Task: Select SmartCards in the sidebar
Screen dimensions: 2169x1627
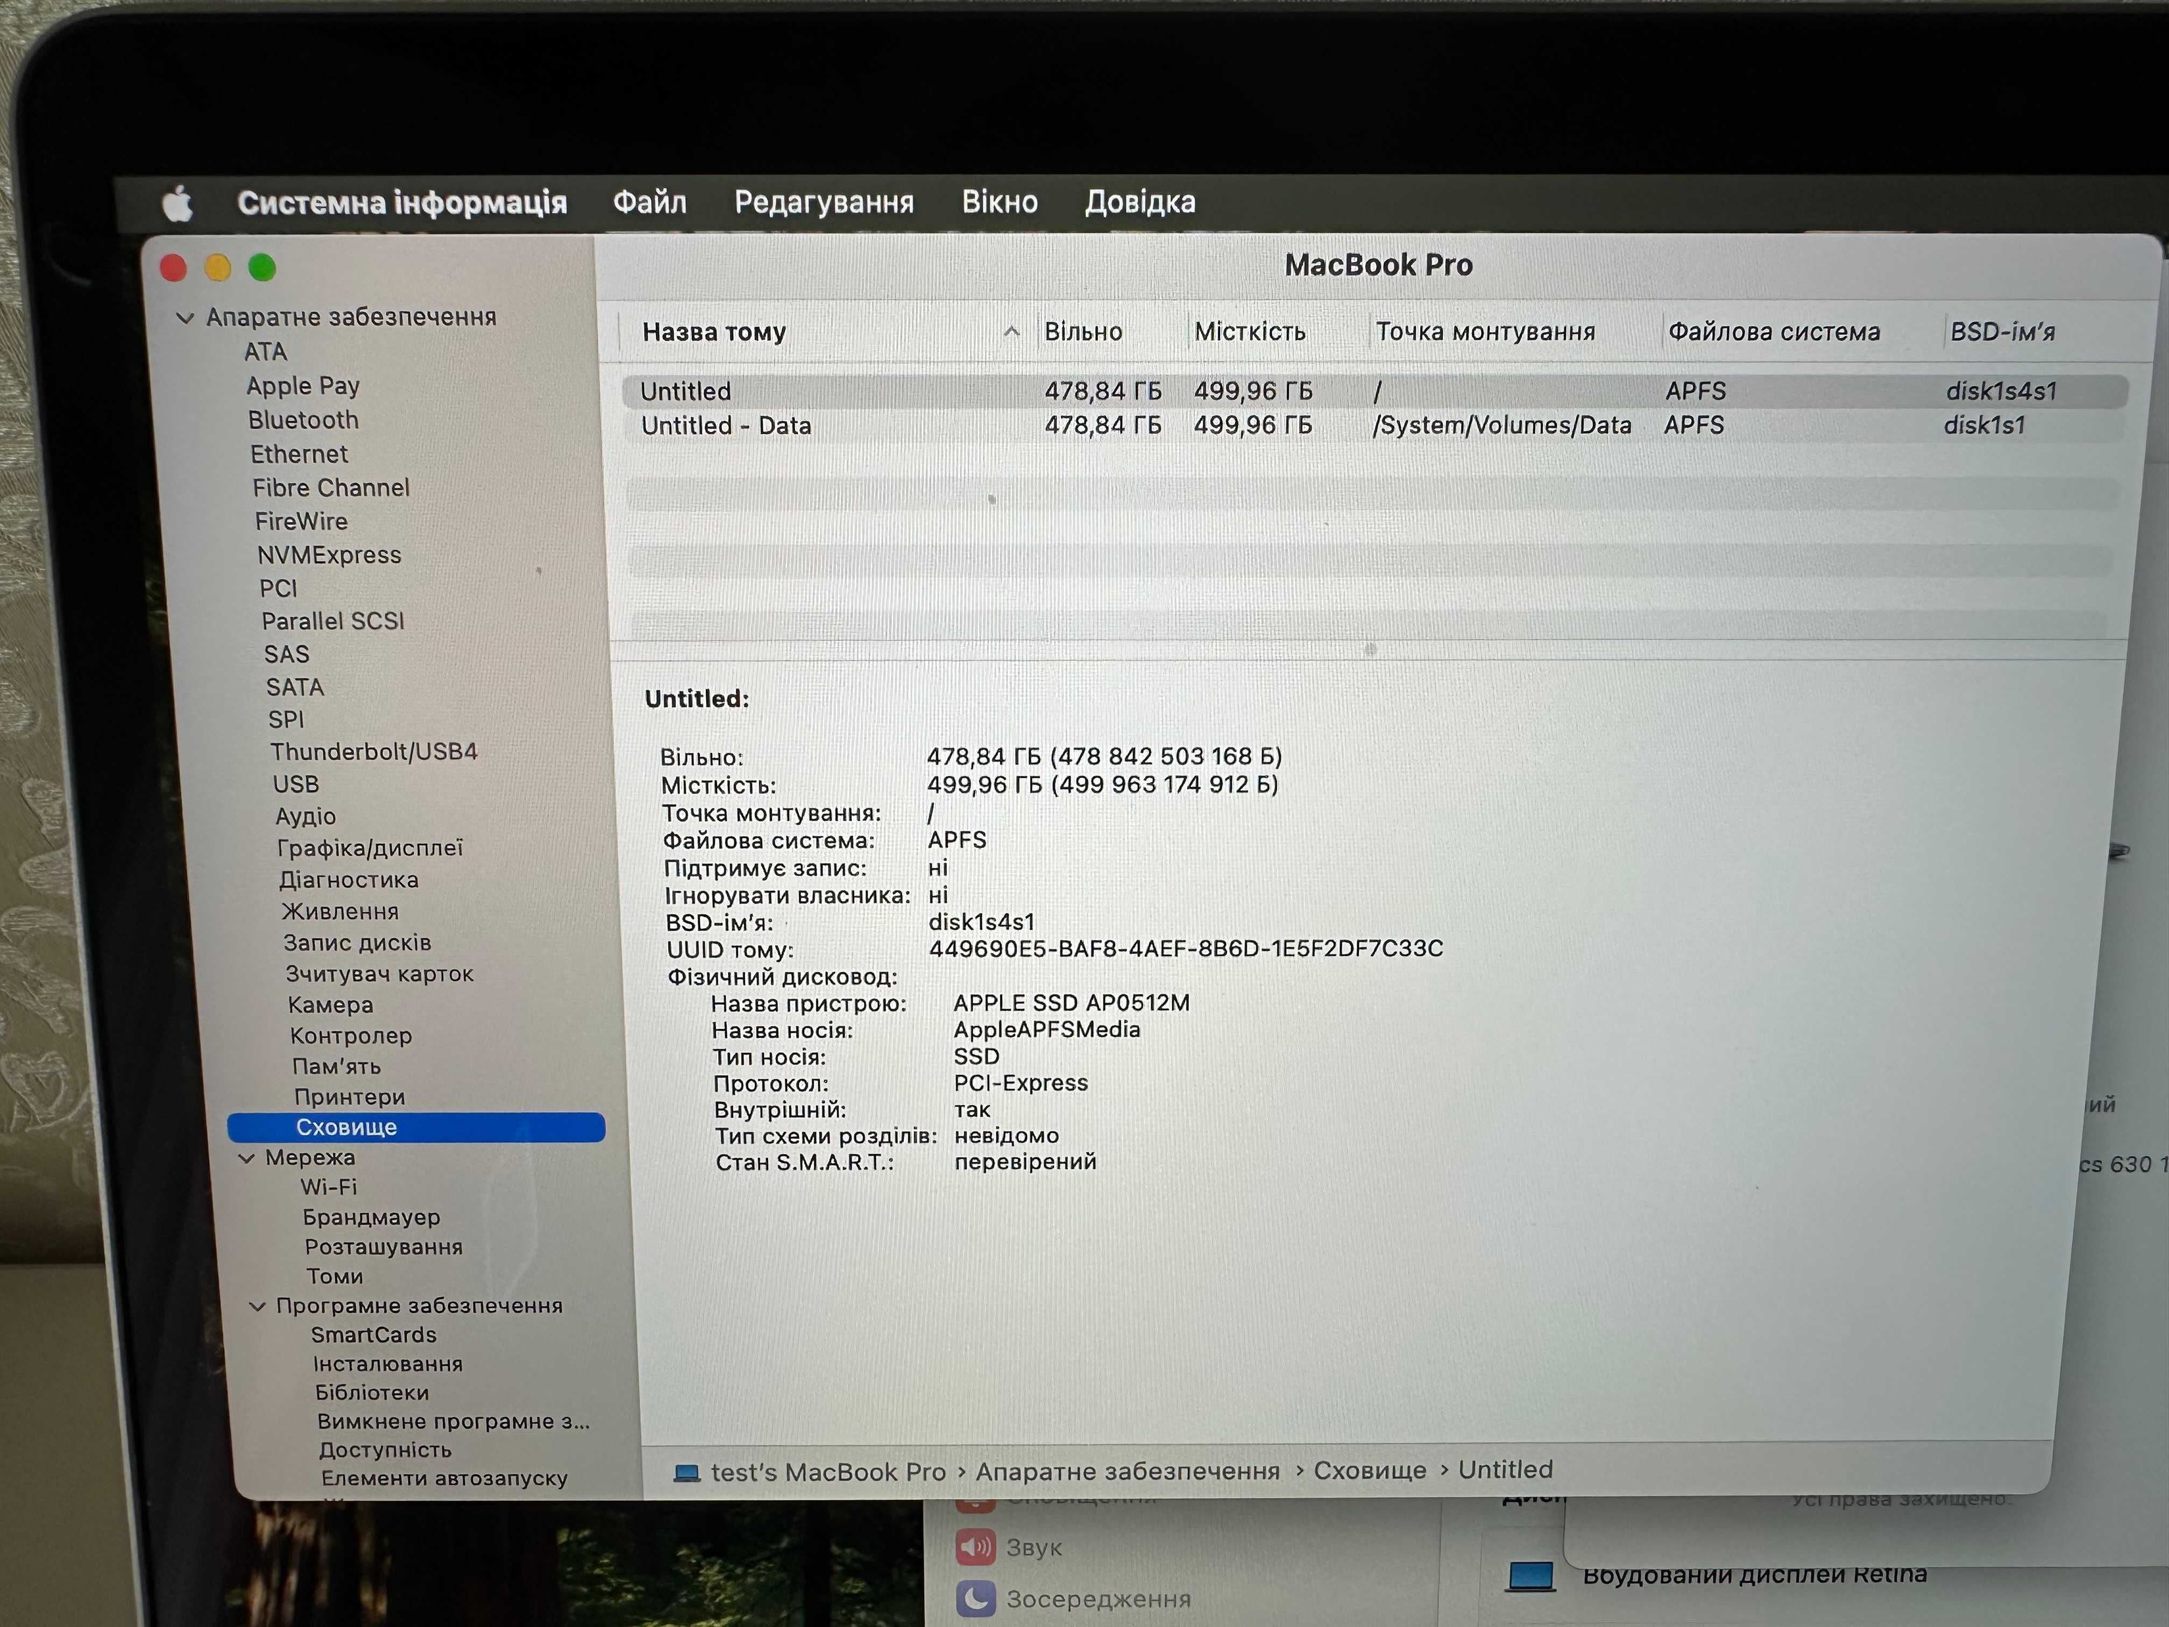Action: click(x=373, y=1336)
